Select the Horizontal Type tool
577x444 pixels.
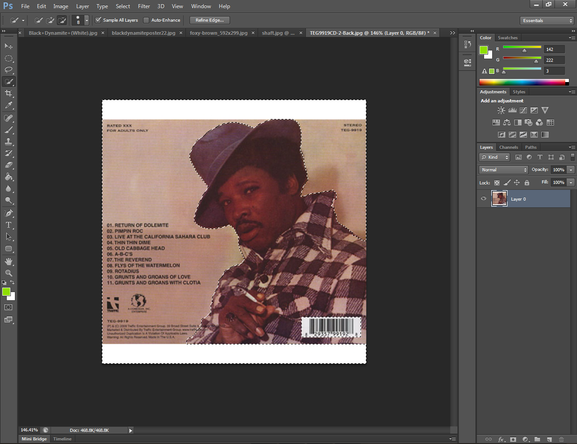9,225
